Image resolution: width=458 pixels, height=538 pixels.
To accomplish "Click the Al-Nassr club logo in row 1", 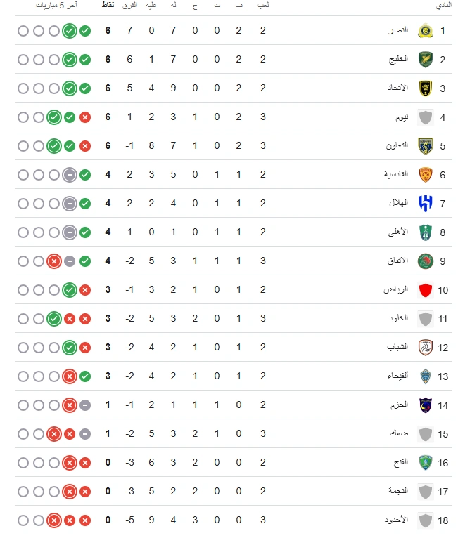I will click(x=426, y=30).
